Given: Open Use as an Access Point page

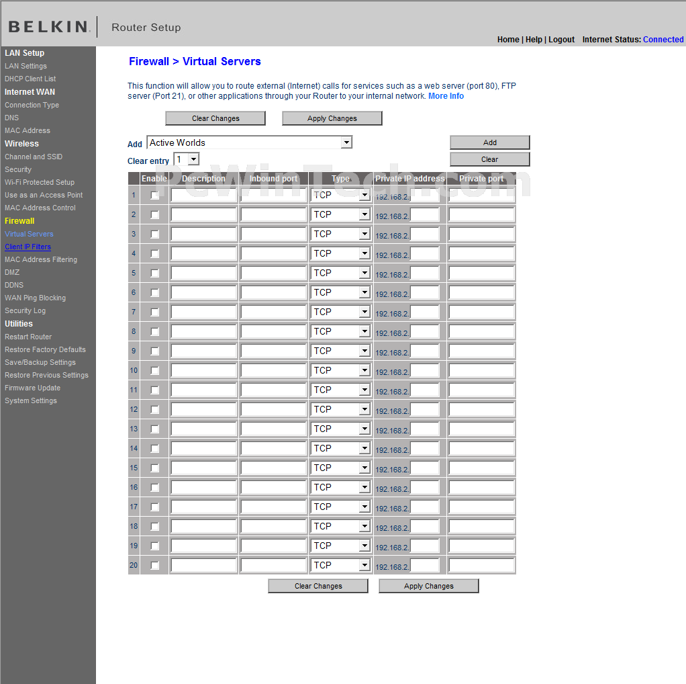Looking at the screenshot, I should pyautogui.click(x=44, y=195).
